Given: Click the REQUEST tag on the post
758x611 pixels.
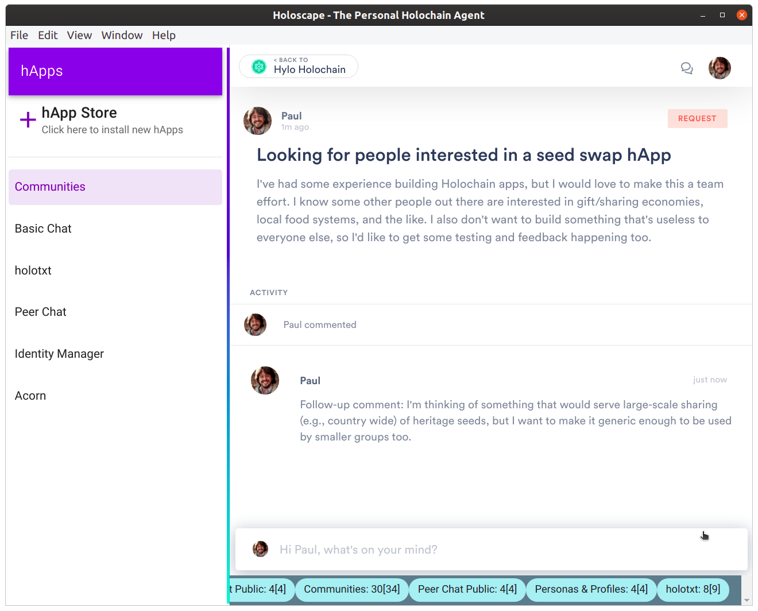Looking at the screenshot, I should [x=697, y=118].
